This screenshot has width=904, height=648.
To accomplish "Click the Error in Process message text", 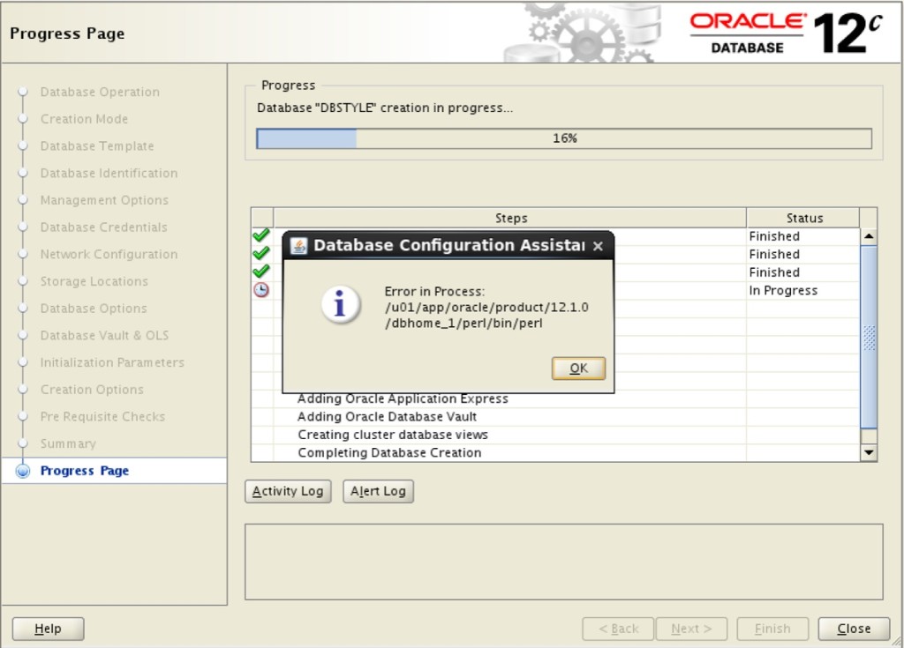I will pos(486,307).
